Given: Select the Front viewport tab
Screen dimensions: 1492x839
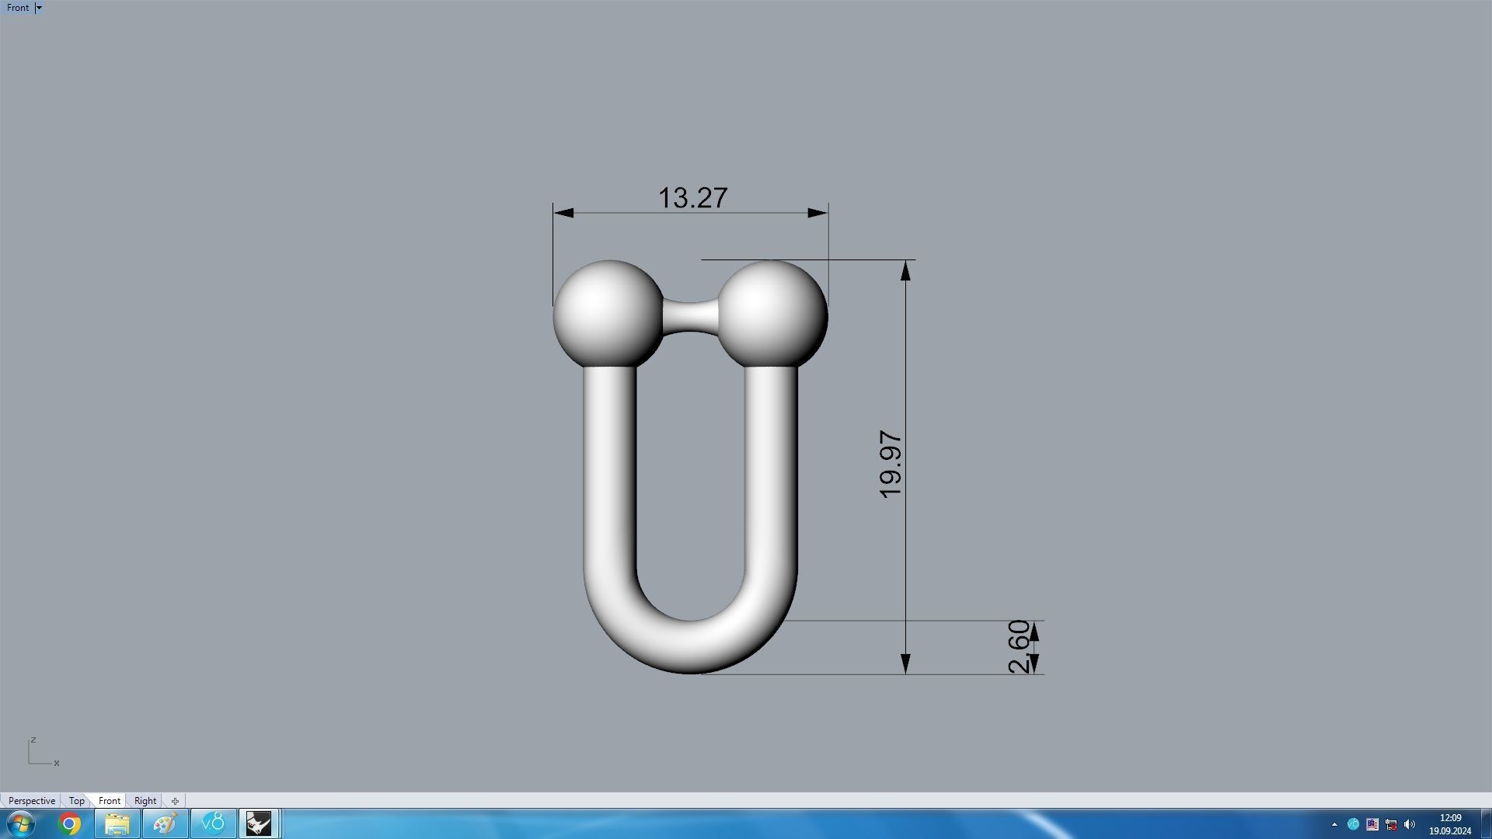Looking at the screenshot, I should pyautogui.click(x=110, y=801).
